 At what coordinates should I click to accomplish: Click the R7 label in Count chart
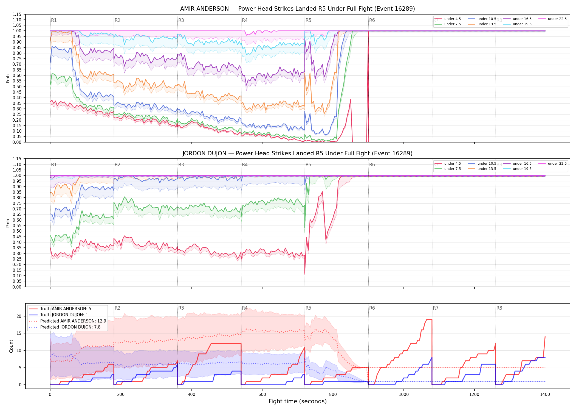click(x=436, y=308)
